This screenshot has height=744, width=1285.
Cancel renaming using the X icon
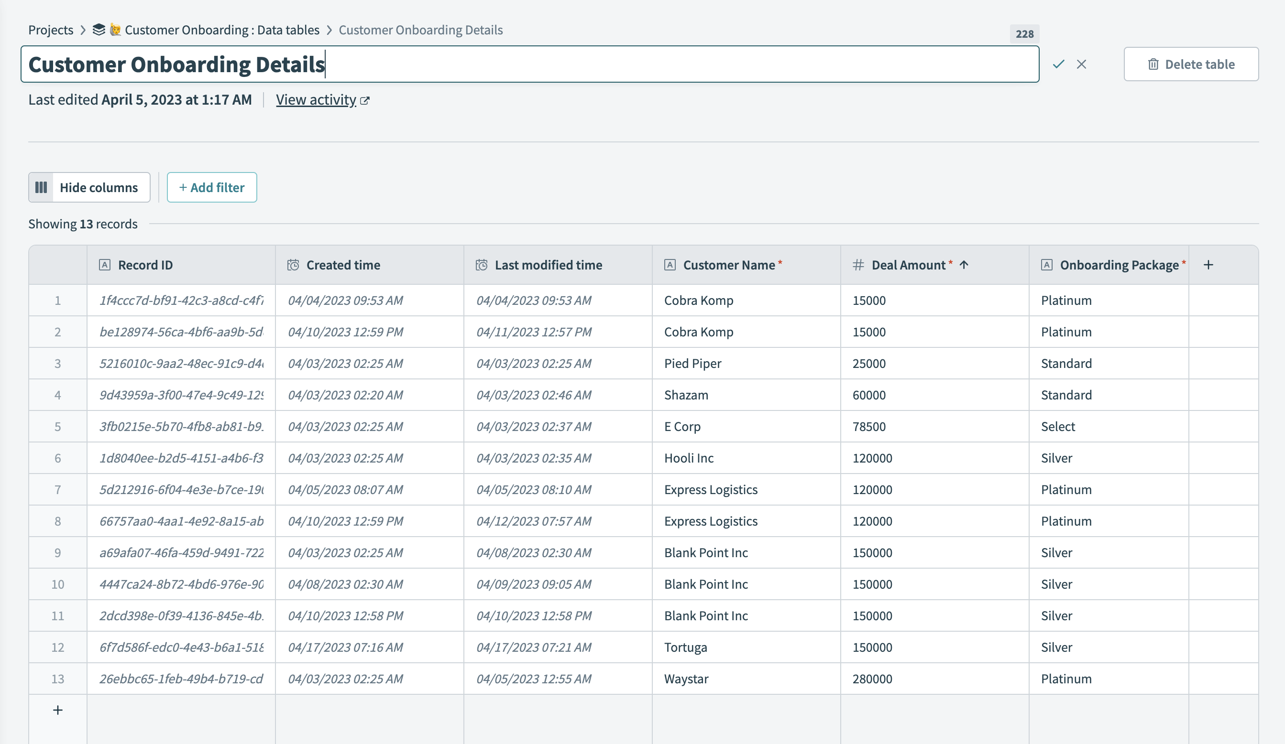[1082, 64]
